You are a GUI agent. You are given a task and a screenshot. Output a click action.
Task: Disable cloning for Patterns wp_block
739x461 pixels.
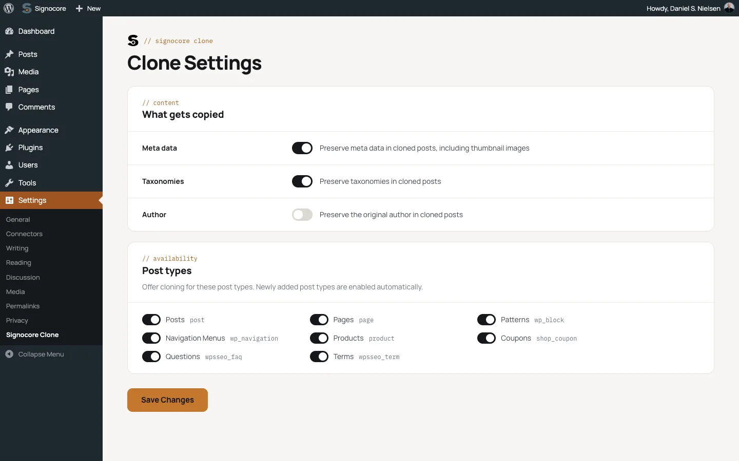(x=487, y=320)
